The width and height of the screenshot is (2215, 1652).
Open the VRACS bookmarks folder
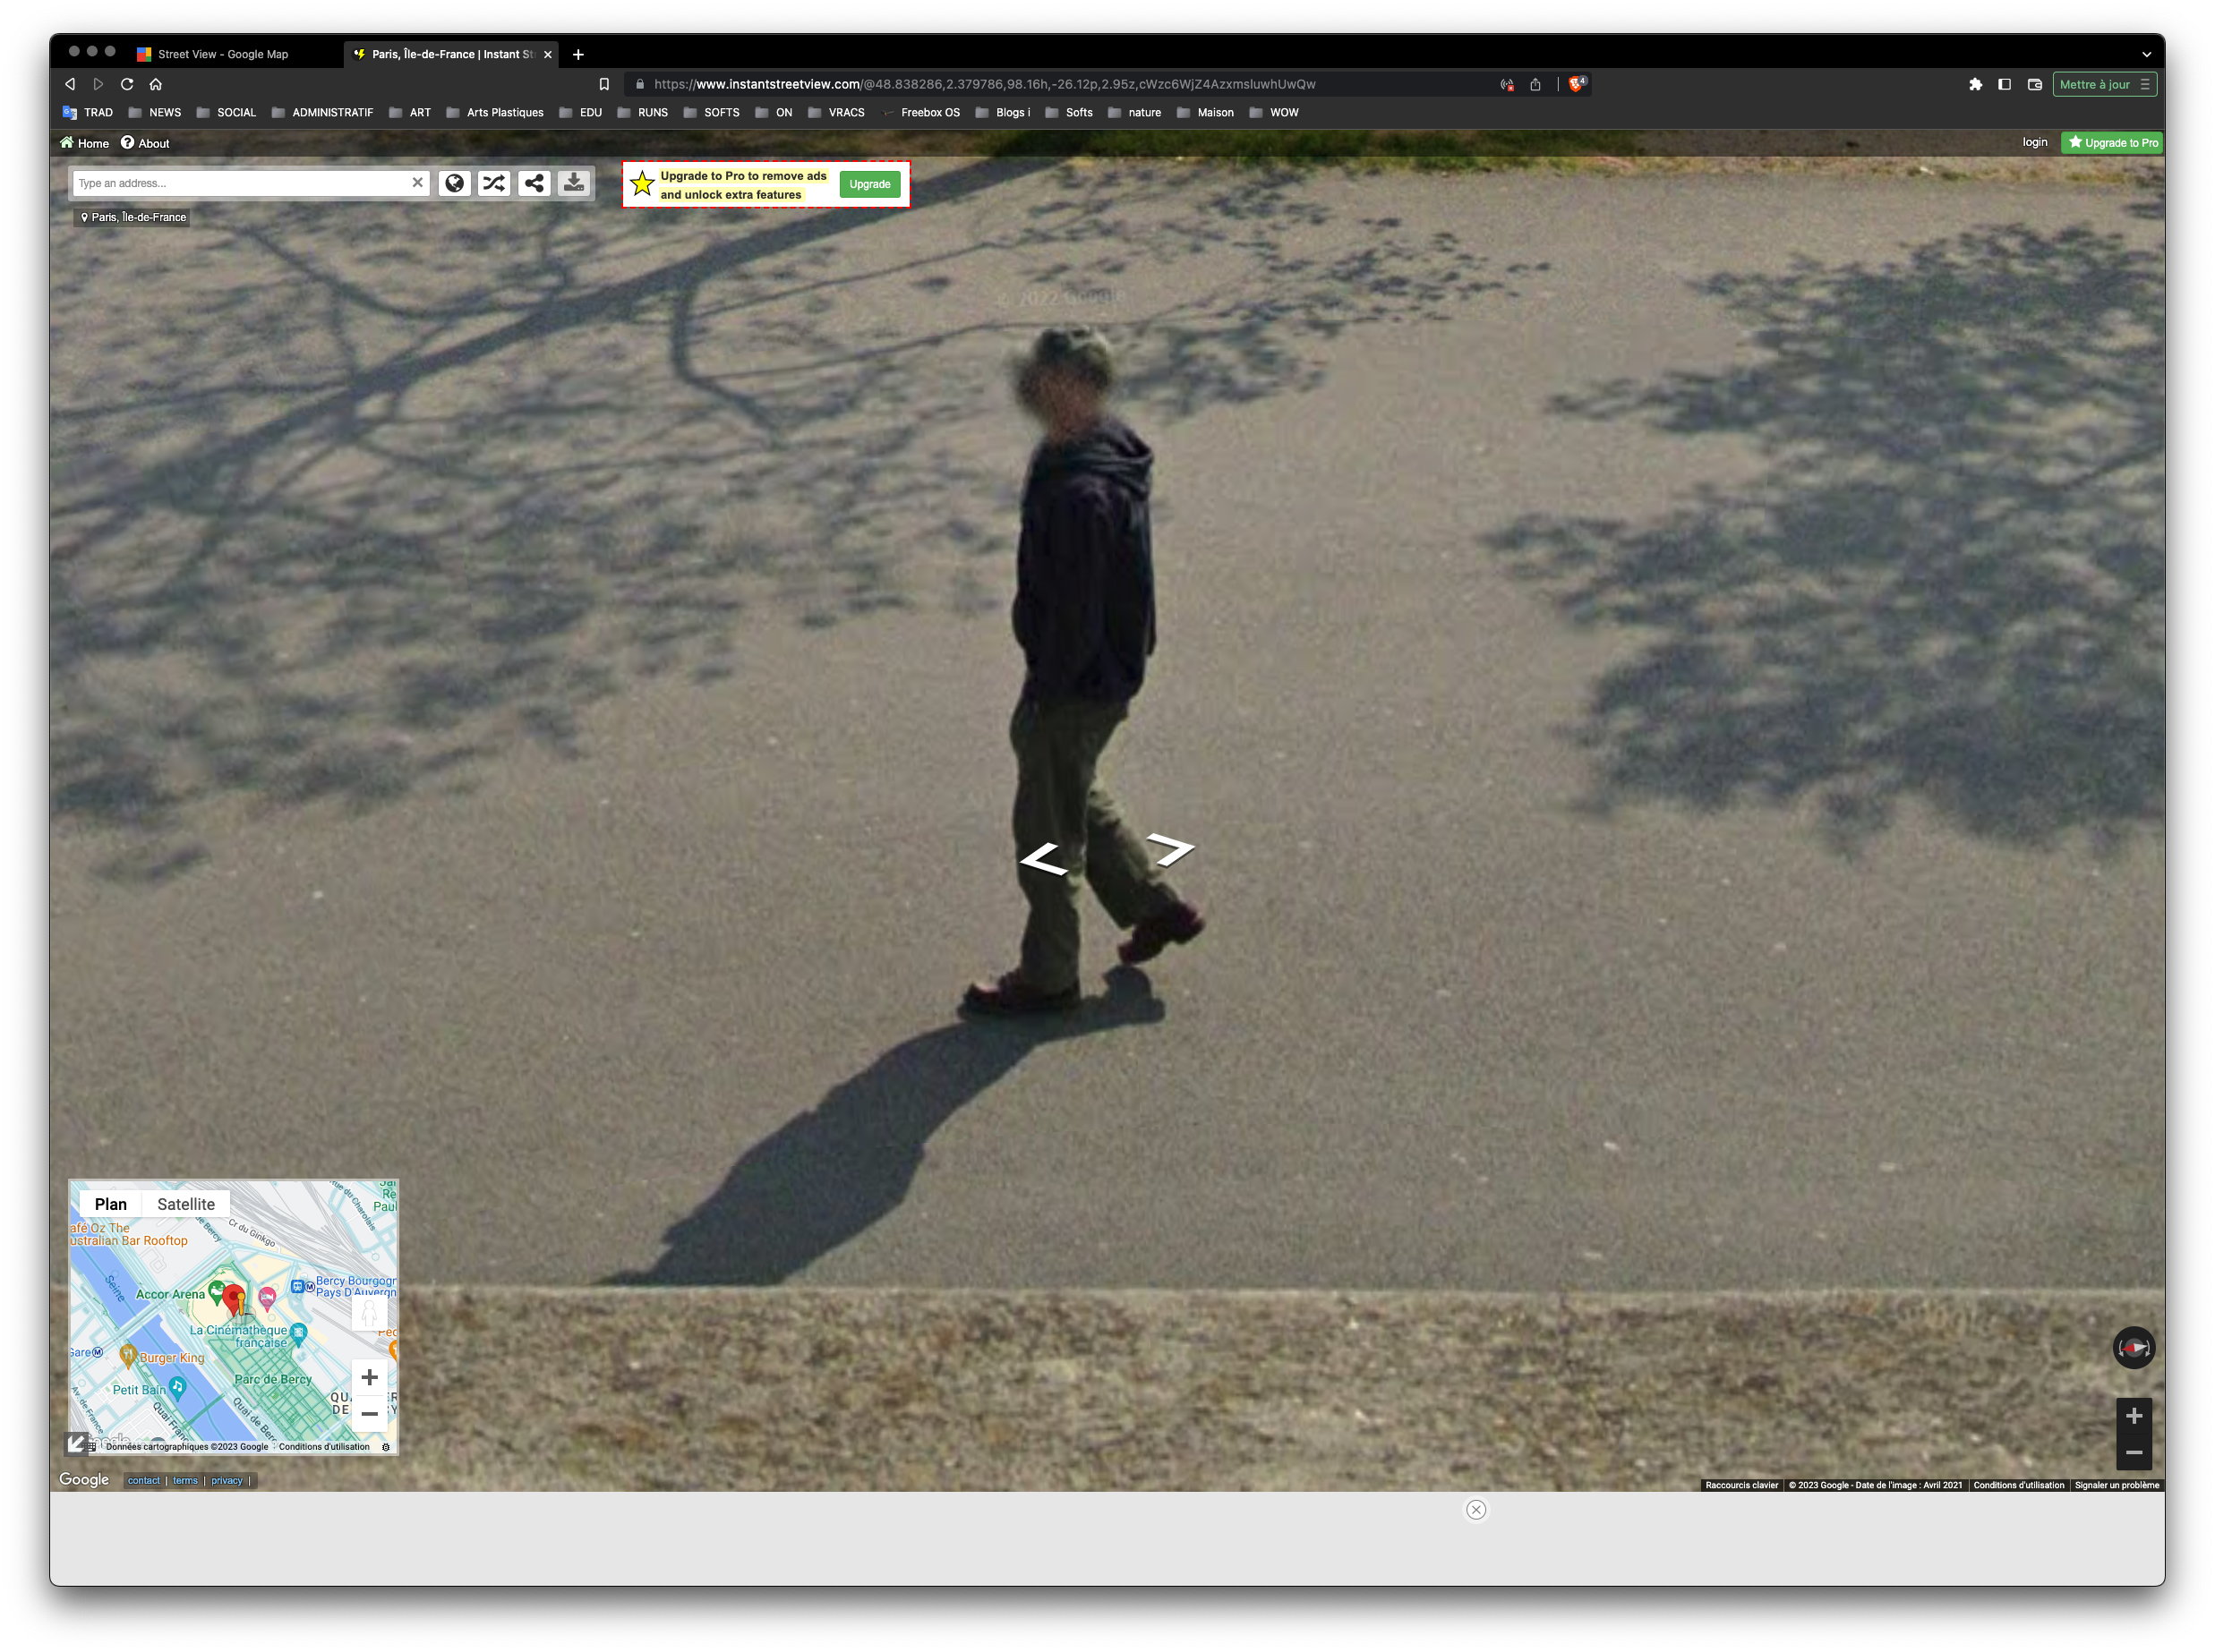pyautogui.click(x=835, y=112)
